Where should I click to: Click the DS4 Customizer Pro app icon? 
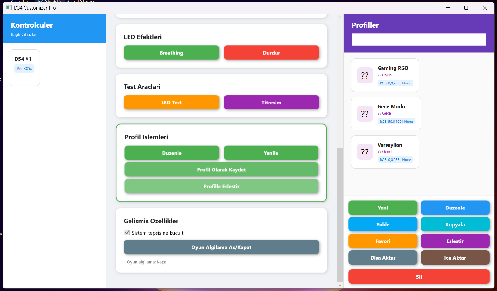9,8
